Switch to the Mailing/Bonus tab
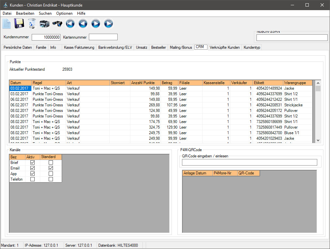Screen dimensions: 330x249 point(181,47)
